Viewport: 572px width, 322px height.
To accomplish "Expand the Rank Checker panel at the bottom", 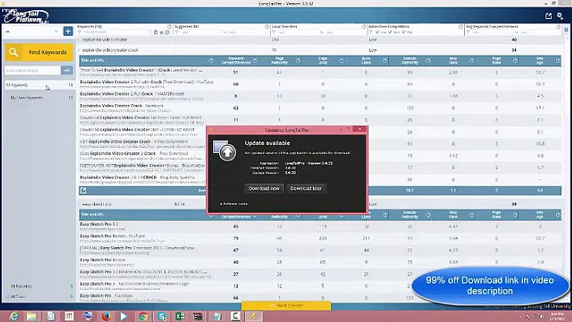I will 286,305.
